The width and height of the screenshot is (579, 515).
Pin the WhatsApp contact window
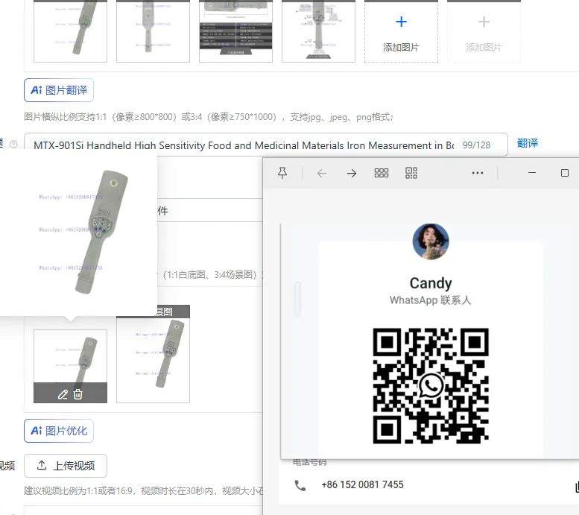pos(282,173)
